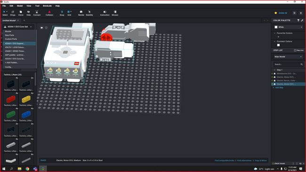Click the SIGN IN button
306x172 pixels.
(283, 13)
